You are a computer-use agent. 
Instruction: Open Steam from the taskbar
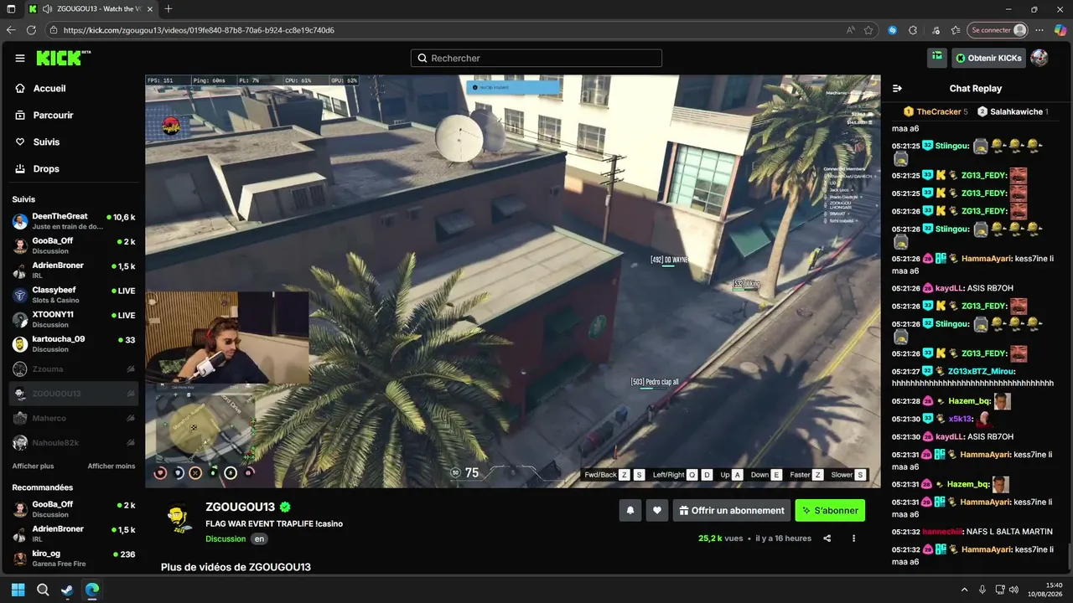pos(67,590)
